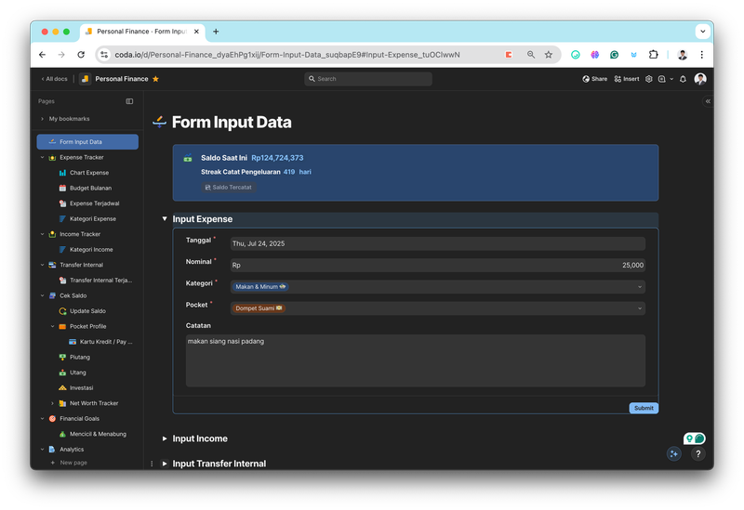Viewport: 744px width, 510px height.
Task: Select the Budget Bulanan page
Action: tap(90, 188)
